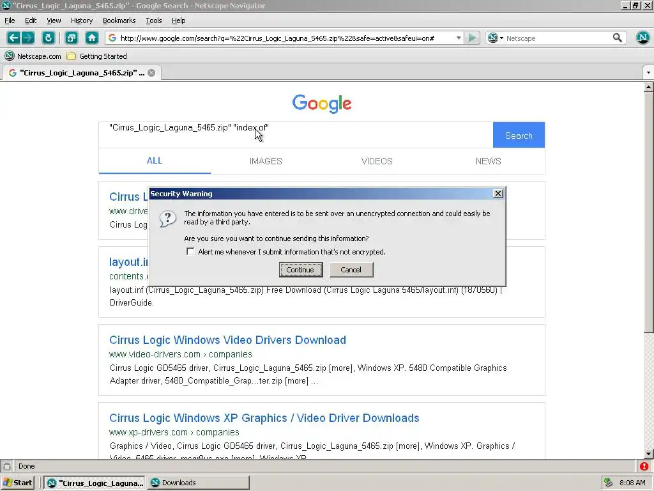The width and height of the screenshot is (654, 491).
Task: Click the Google logo
Action: point(322,103)
